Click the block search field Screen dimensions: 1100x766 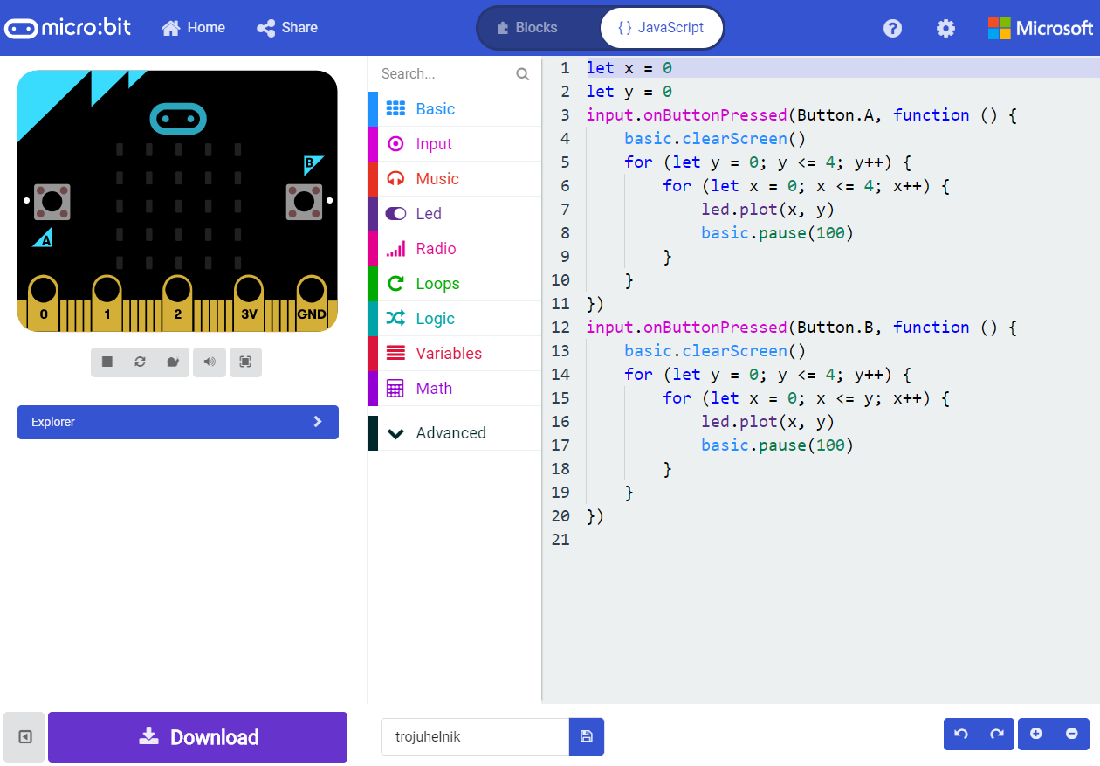445,73
